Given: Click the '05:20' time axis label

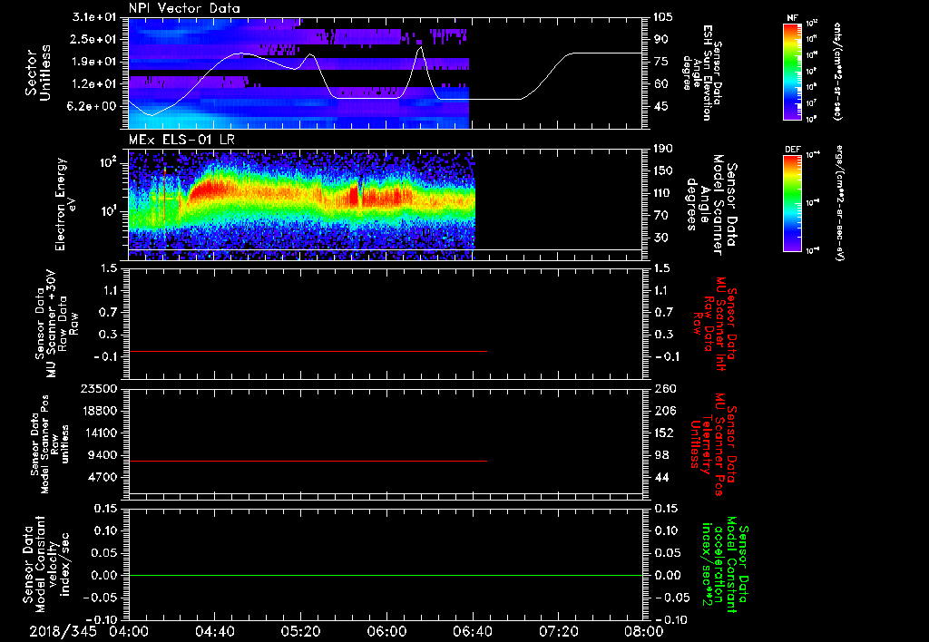Looking at the screenshot, I should pos(300,632).
